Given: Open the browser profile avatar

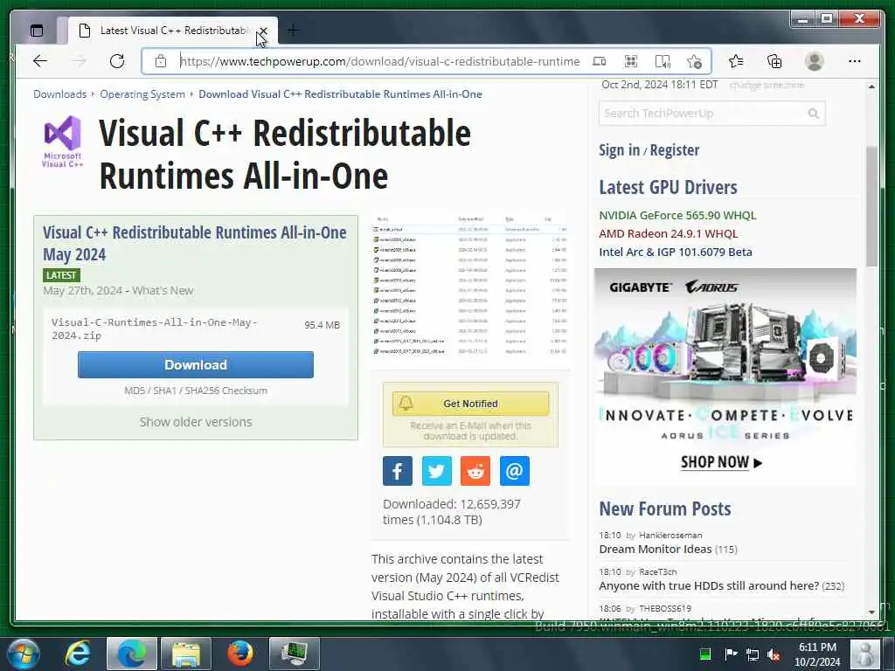Looking at the screenshot, I should coord(815,61).
